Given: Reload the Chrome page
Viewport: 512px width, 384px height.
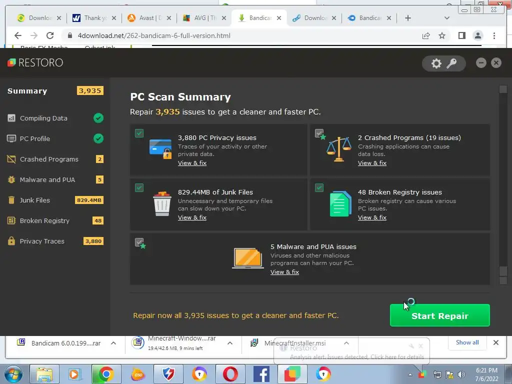Looking at the screenshot, I should click(50, 35).
